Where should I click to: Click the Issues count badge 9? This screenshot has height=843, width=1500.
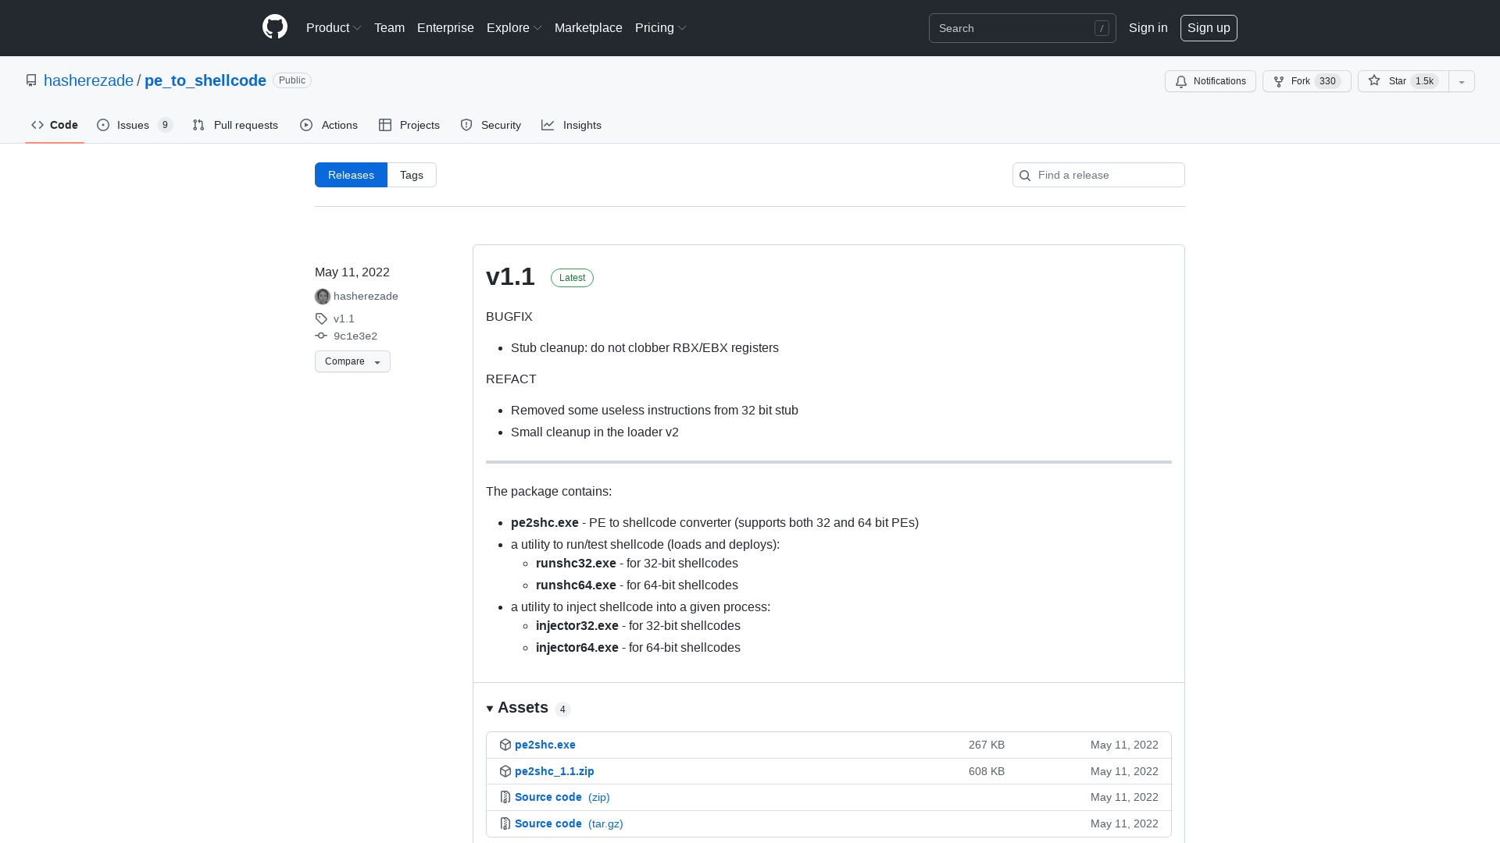pyautogui.click(x=165, y=125)
